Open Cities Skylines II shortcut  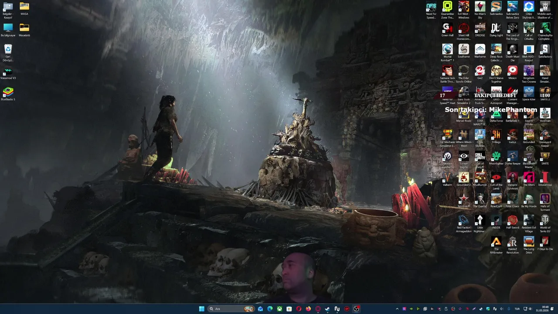point(529,10)
